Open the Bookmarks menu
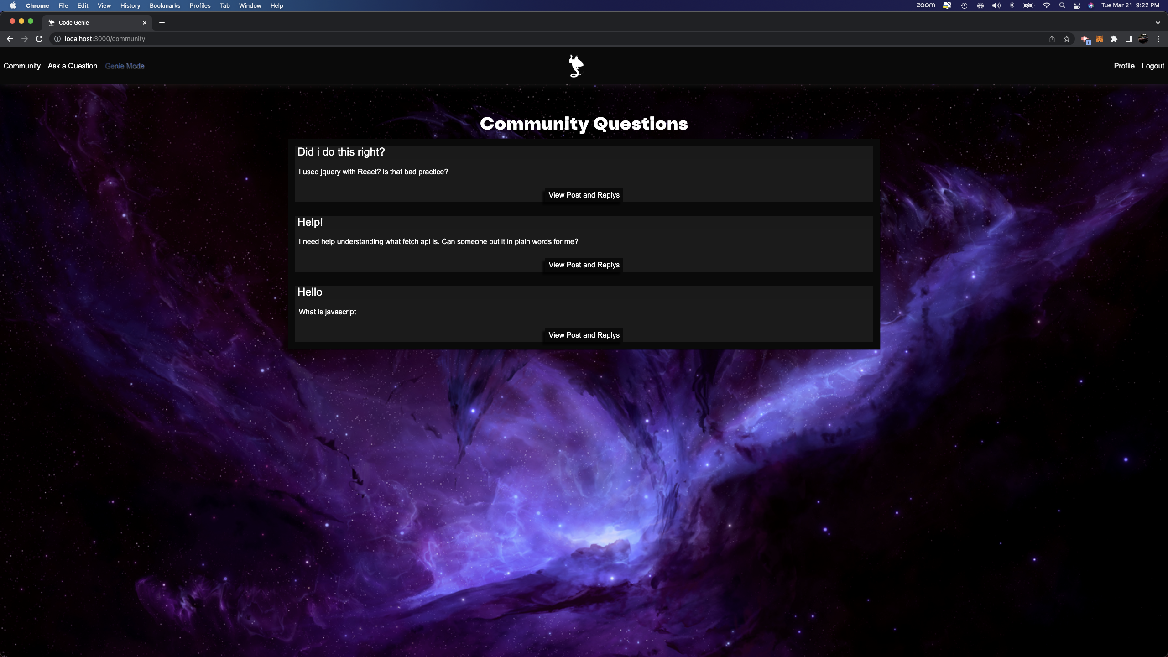The image size is (1168, 657). (x=165, y=5)
